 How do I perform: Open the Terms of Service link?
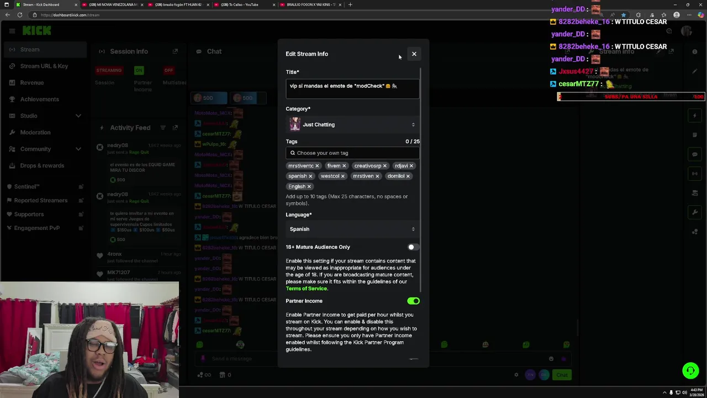307,289
